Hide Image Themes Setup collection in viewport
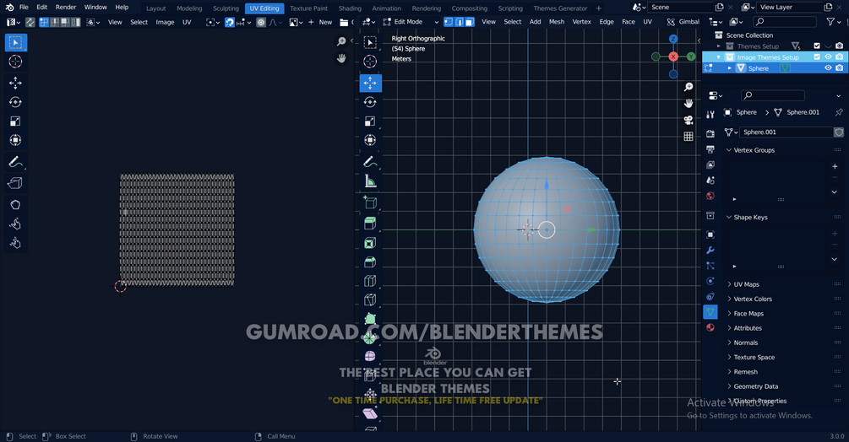Image resolution: width=849 pixels, height=442 pixels. point(828,57)
